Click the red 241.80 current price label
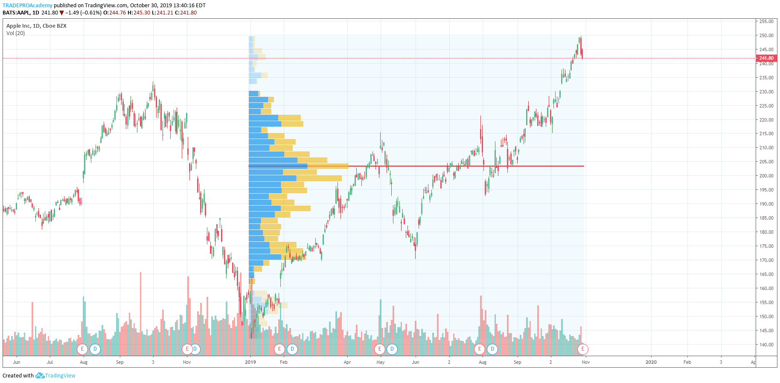This screenshot has height=383, width=780. (766, 58)
